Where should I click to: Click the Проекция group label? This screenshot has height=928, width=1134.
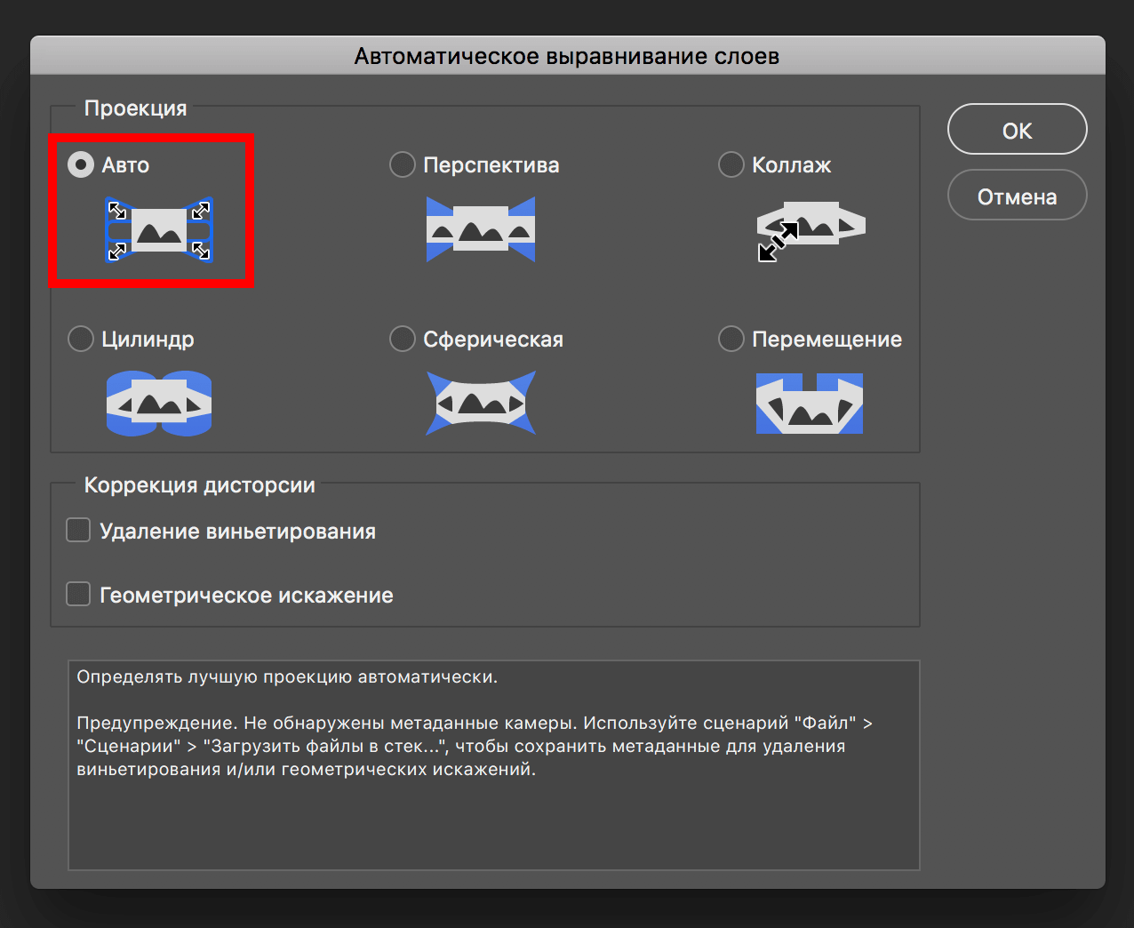(x=135, y=108)
